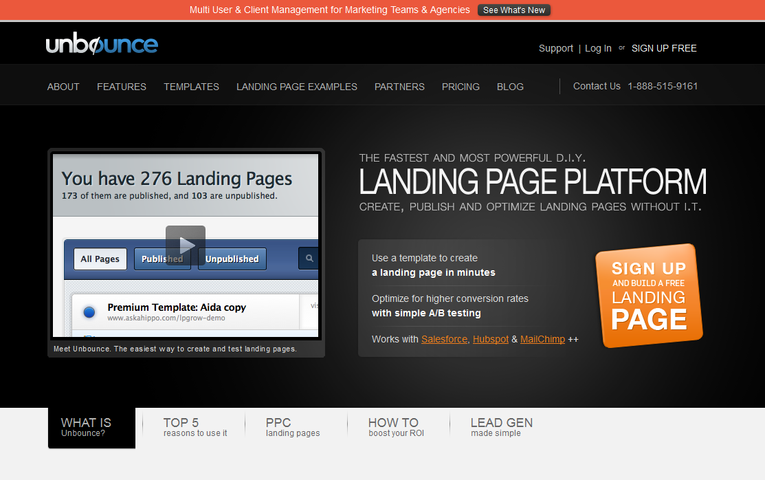Click Unpublished button in video preview
The height and width of the screenshot is (480, 765).
click(x=232, y=259)
